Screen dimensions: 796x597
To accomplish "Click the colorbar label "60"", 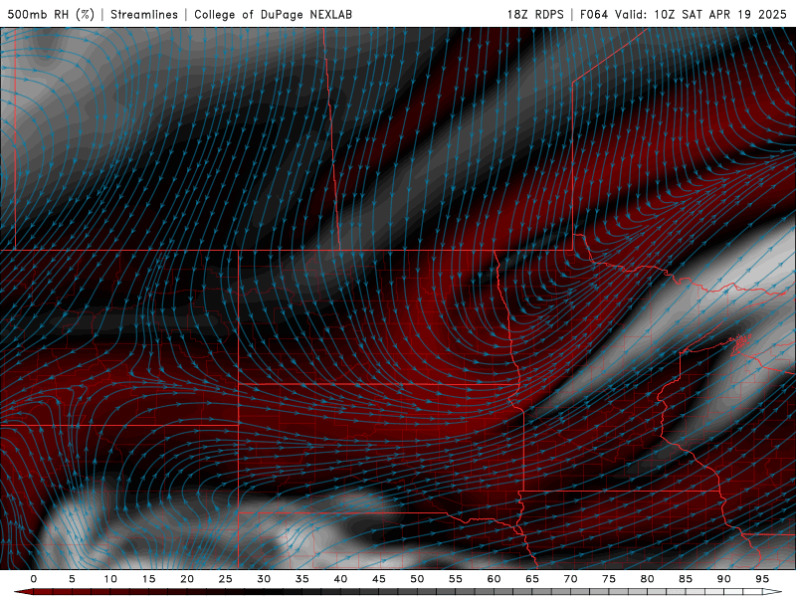I will point(494,579).
